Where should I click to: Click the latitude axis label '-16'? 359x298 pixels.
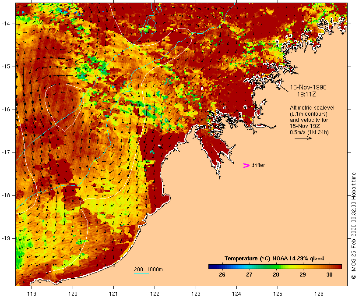[6, 110]
